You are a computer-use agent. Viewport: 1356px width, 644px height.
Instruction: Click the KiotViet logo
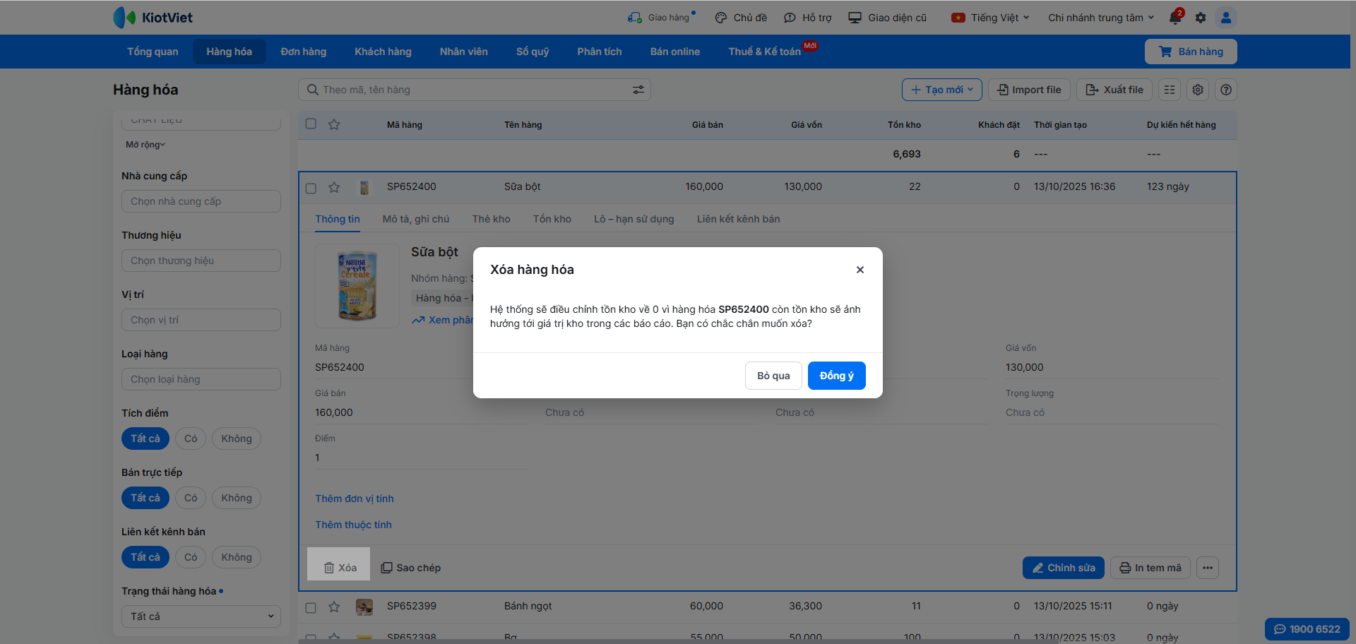pyautogui.click(x=153, y=18)
